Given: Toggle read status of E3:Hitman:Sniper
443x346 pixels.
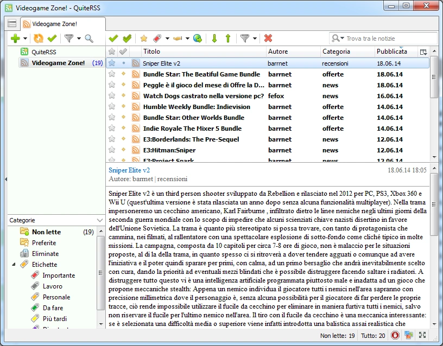Looking at the screenshot, I should [123, 150].
